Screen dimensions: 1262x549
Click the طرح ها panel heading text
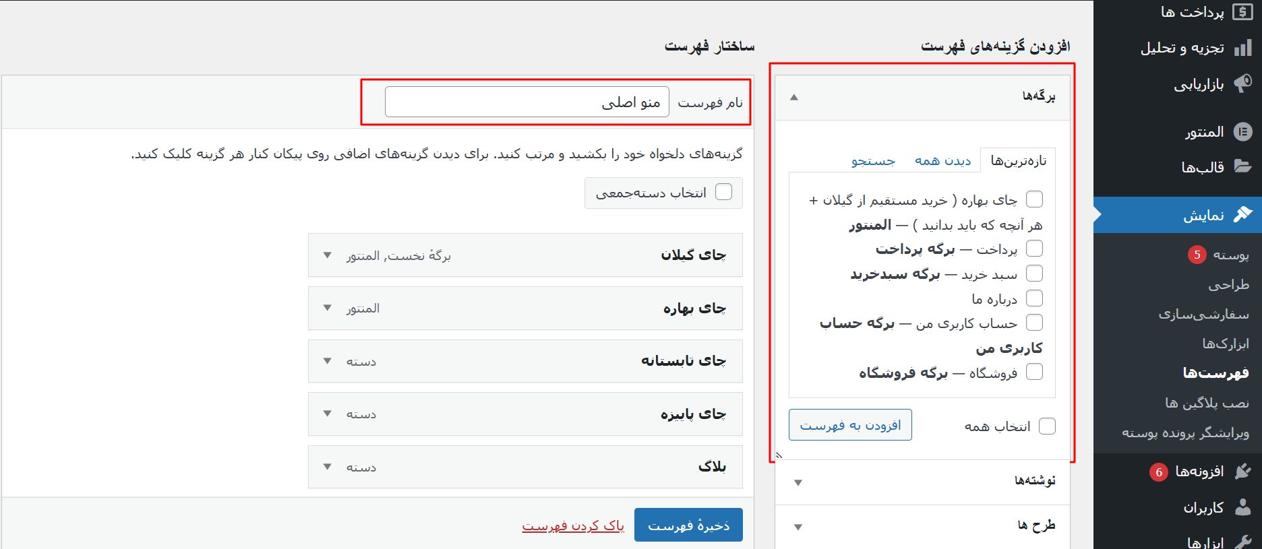coord(1037,525)
